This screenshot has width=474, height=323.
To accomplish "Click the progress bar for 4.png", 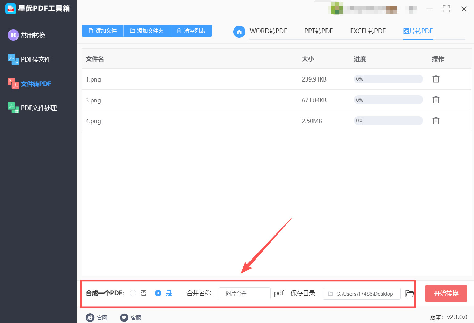I will 388,121.
